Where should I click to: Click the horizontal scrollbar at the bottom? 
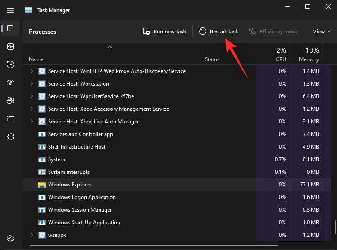coord(154,245)
